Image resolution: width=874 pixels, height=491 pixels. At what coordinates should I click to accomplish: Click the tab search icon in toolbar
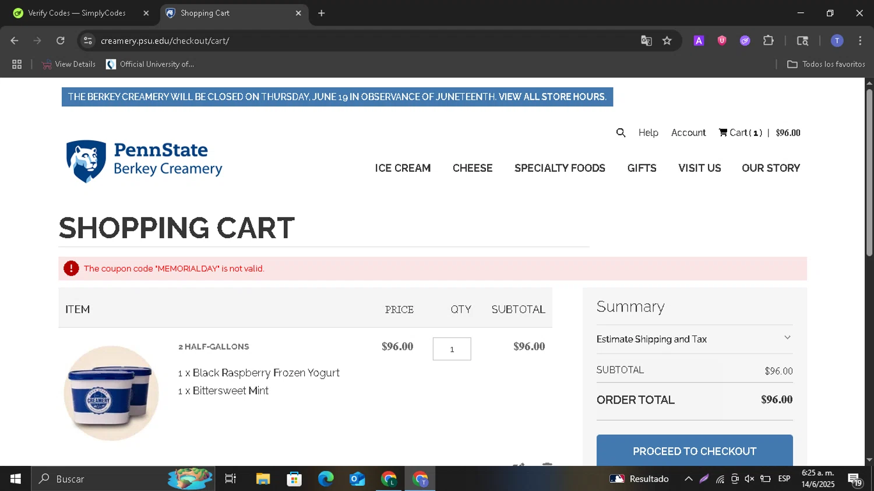(x=802, y=41)
